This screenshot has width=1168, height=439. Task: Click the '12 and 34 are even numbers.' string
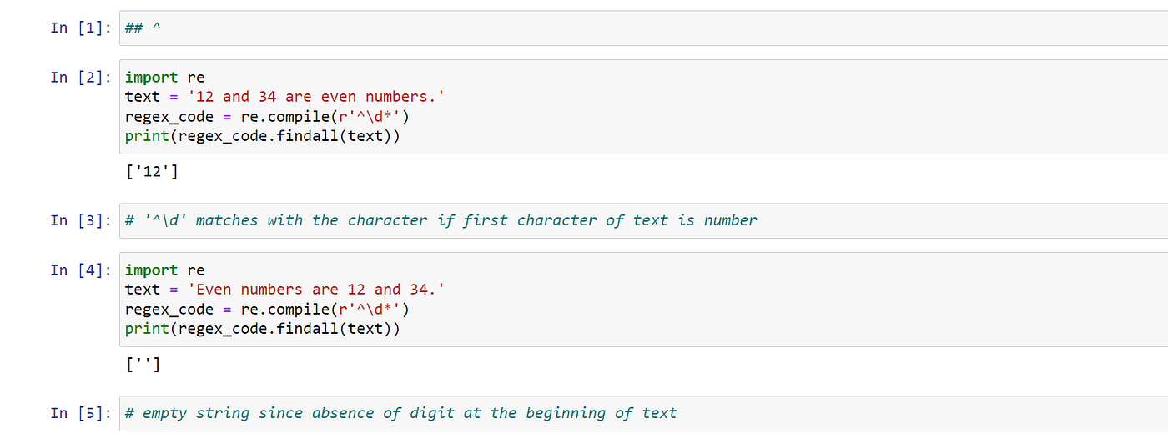tap(316, 97)
